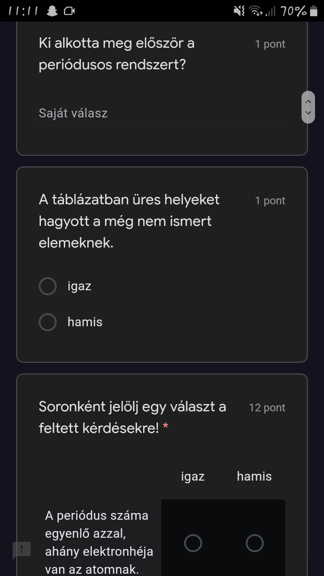Select "igaz" for the empty places question

48,286
